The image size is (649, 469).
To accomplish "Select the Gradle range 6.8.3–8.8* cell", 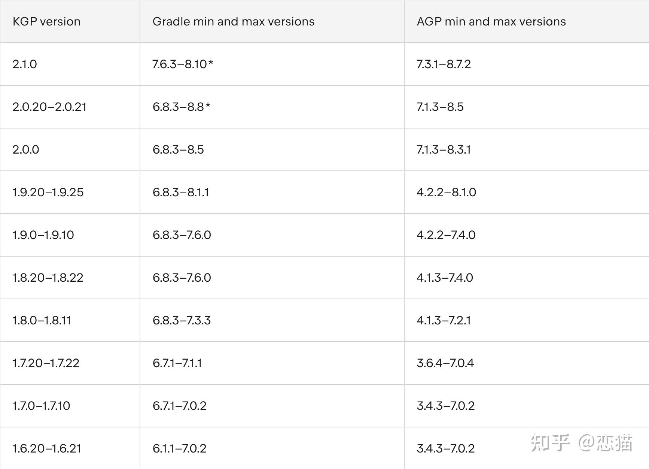I will click(182, 107).
